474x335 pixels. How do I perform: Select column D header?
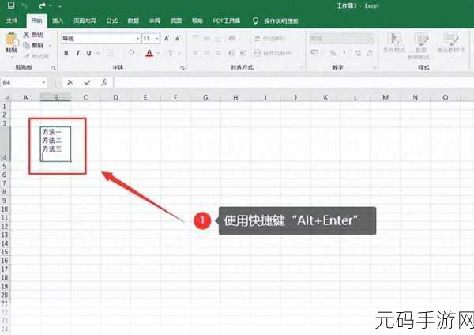click(115, 98)
